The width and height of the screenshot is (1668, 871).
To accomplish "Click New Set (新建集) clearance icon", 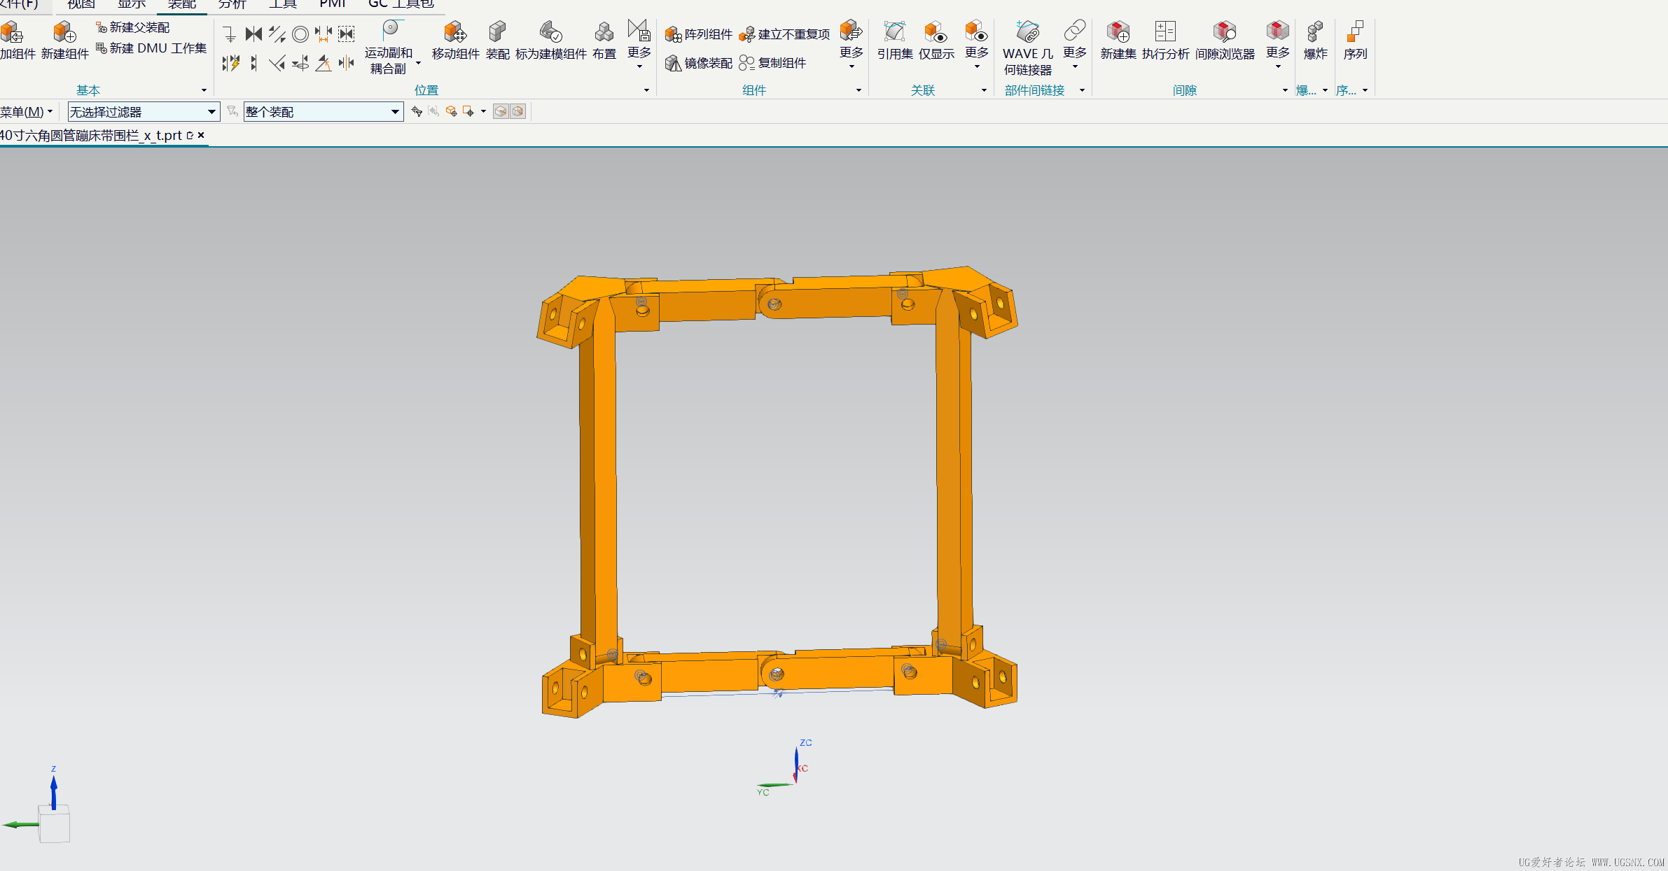I will tap(1118, 32).
